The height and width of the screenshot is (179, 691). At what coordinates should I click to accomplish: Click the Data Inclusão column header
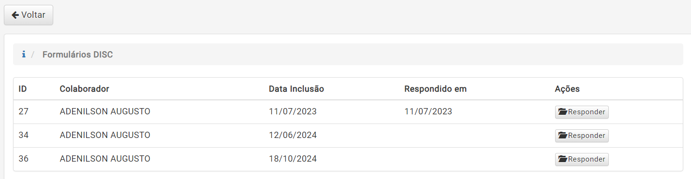296,89
